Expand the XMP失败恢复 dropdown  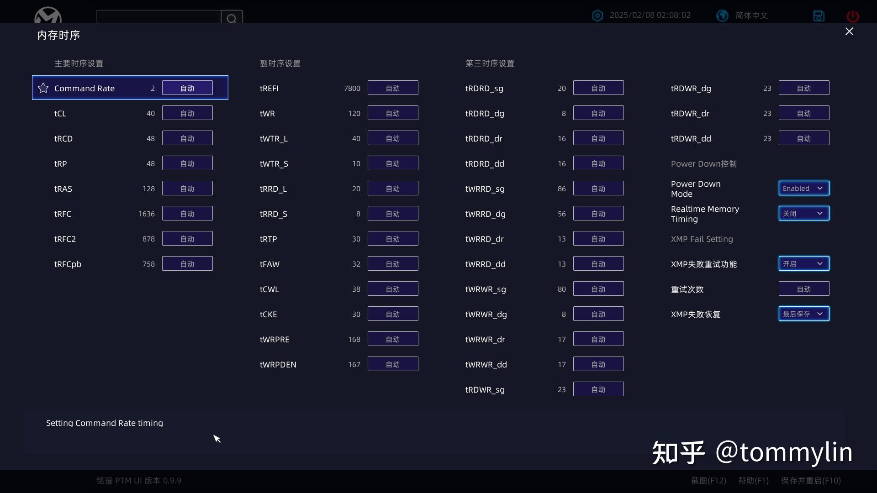pyautogui.click(x=803, y=314)
